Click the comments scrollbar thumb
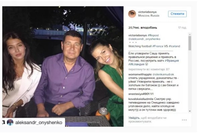This screenshot has height=134, width=202. (x=190, y=43)
